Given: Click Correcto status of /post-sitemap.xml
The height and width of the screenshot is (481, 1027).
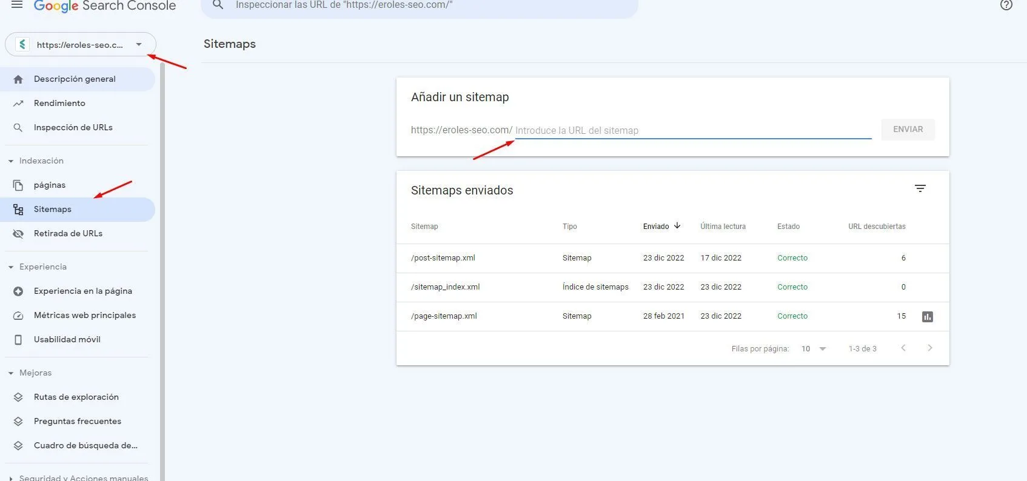Looking at the screenshot, I should tap(792, 258).
